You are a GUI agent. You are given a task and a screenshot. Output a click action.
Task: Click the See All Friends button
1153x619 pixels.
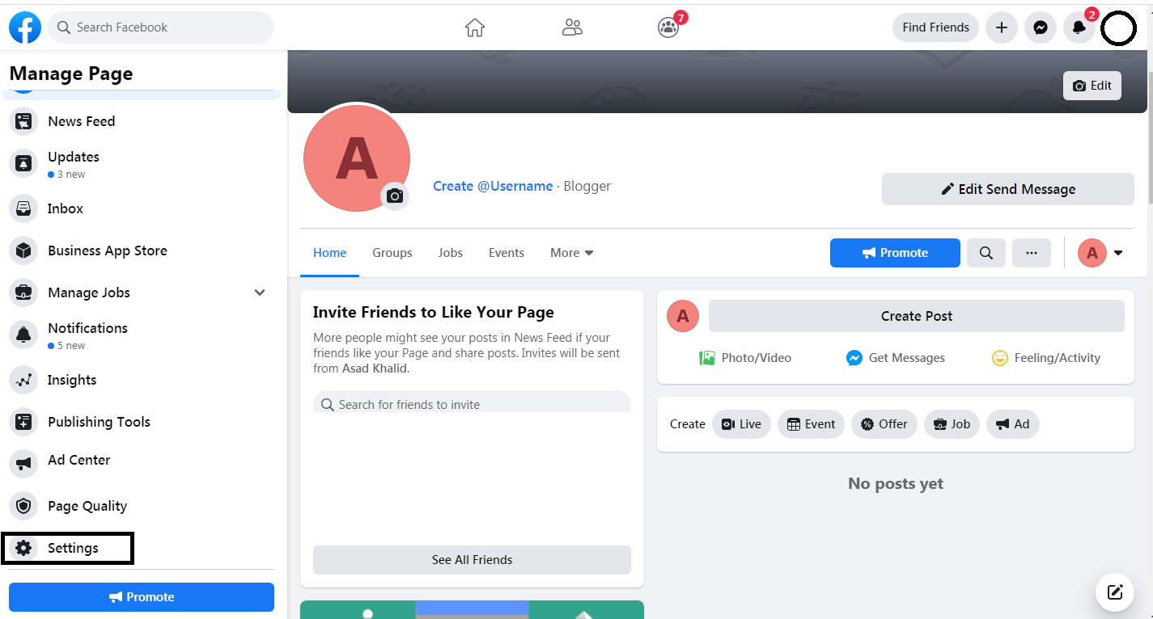pyautogui.click(x=472, y=560)
